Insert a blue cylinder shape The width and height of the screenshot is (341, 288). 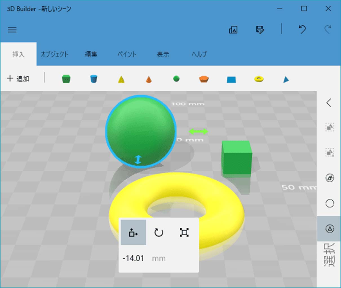pos(94,79)
